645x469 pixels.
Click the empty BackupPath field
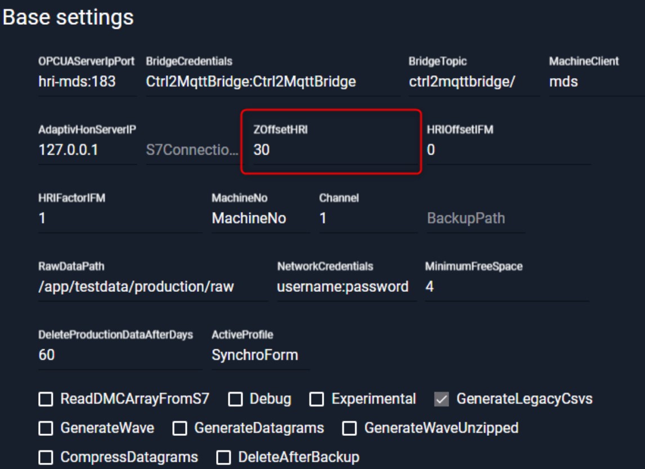coord(474,219)
